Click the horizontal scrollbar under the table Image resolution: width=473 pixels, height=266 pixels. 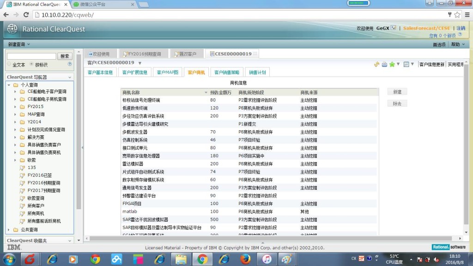click(x=271, y=238)
